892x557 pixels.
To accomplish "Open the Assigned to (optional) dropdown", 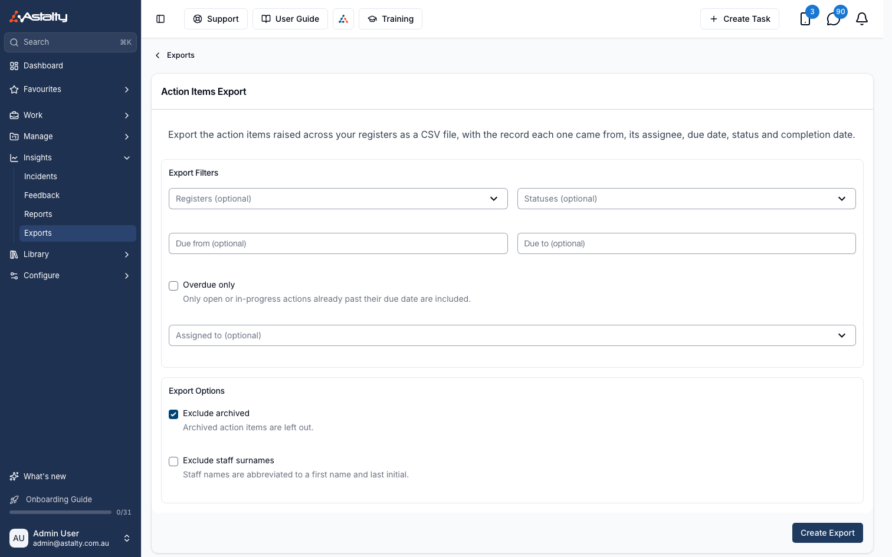I will coord(512,335).
